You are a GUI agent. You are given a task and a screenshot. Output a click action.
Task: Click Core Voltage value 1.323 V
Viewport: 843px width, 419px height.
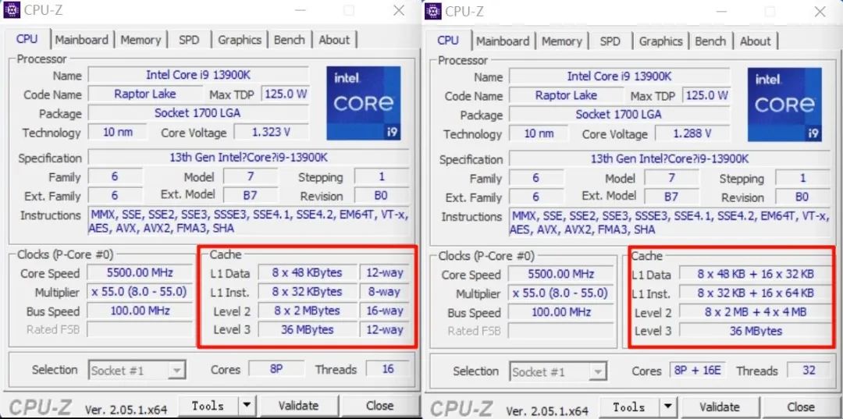tap(272, 132)
